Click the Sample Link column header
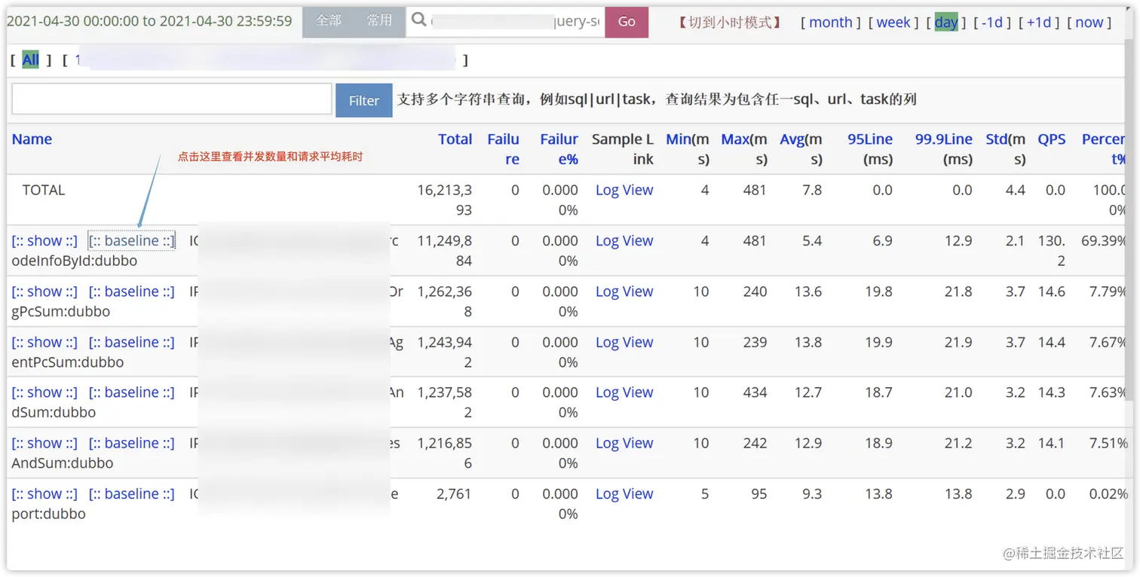The width and height of the screenshot is (1140, 577). coord(623,149)
